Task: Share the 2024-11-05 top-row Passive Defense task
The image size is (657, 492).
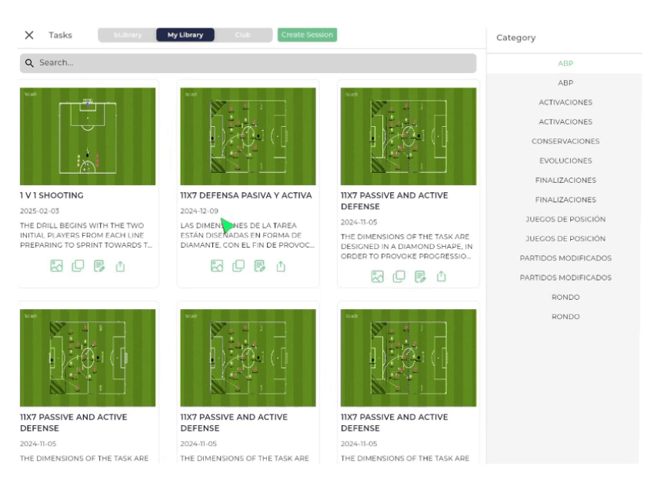Action: 442,276
